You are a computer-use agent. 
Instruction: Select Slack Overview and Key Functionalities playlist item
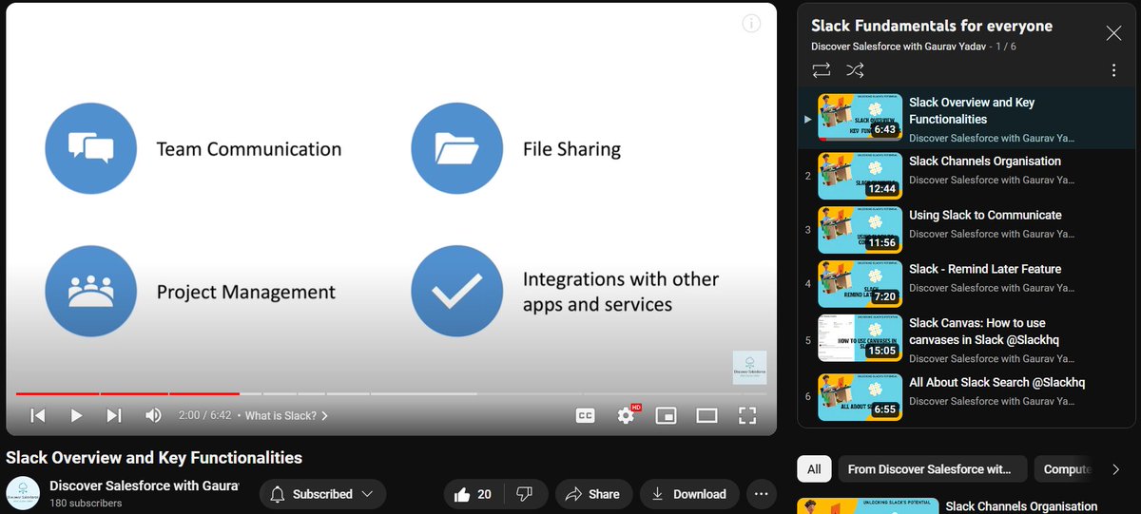click(968, 120)
